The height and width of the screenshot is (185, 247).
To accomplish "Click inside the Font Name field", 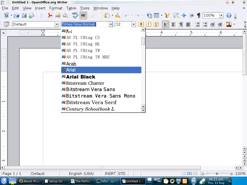I will (x=85, y=24).
